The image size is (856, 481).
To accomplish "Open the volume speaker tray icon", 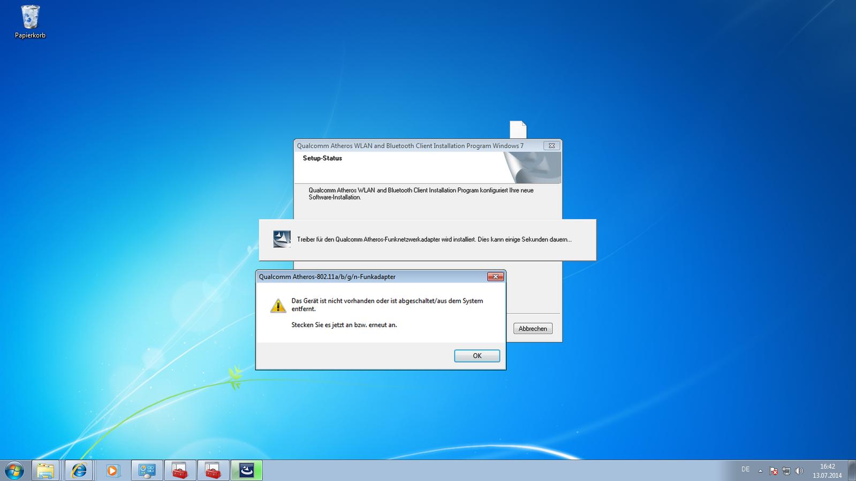I will point(799,471).
